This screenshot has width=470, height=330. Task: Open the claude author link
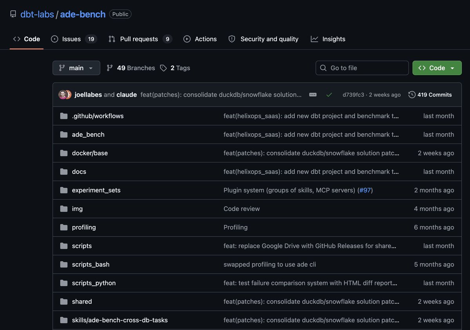(127, 95)
